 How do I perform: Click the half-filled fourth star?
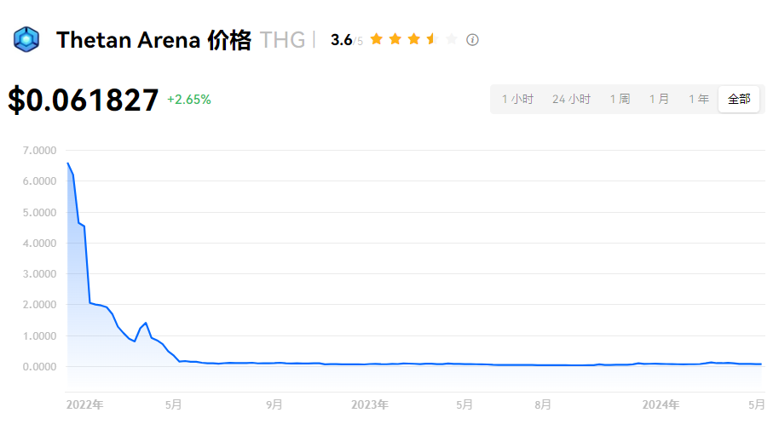[433, 38]
